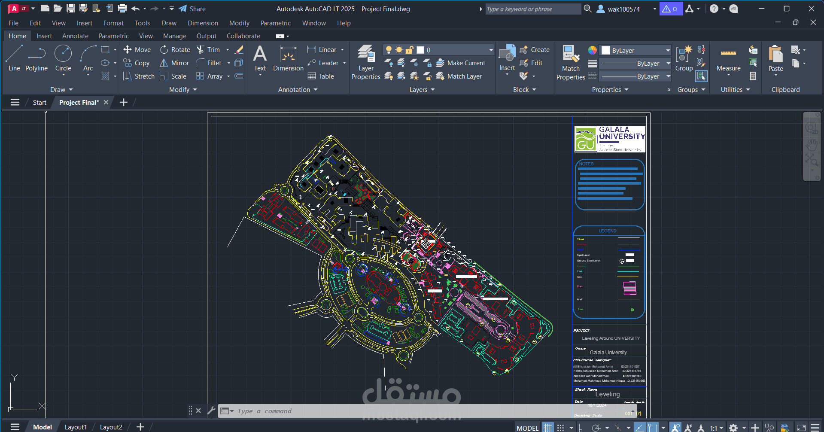Viewport: 824px width, 432px height.
Task: Select the Polyline drawing tool
Action: [x=36, y=58]
